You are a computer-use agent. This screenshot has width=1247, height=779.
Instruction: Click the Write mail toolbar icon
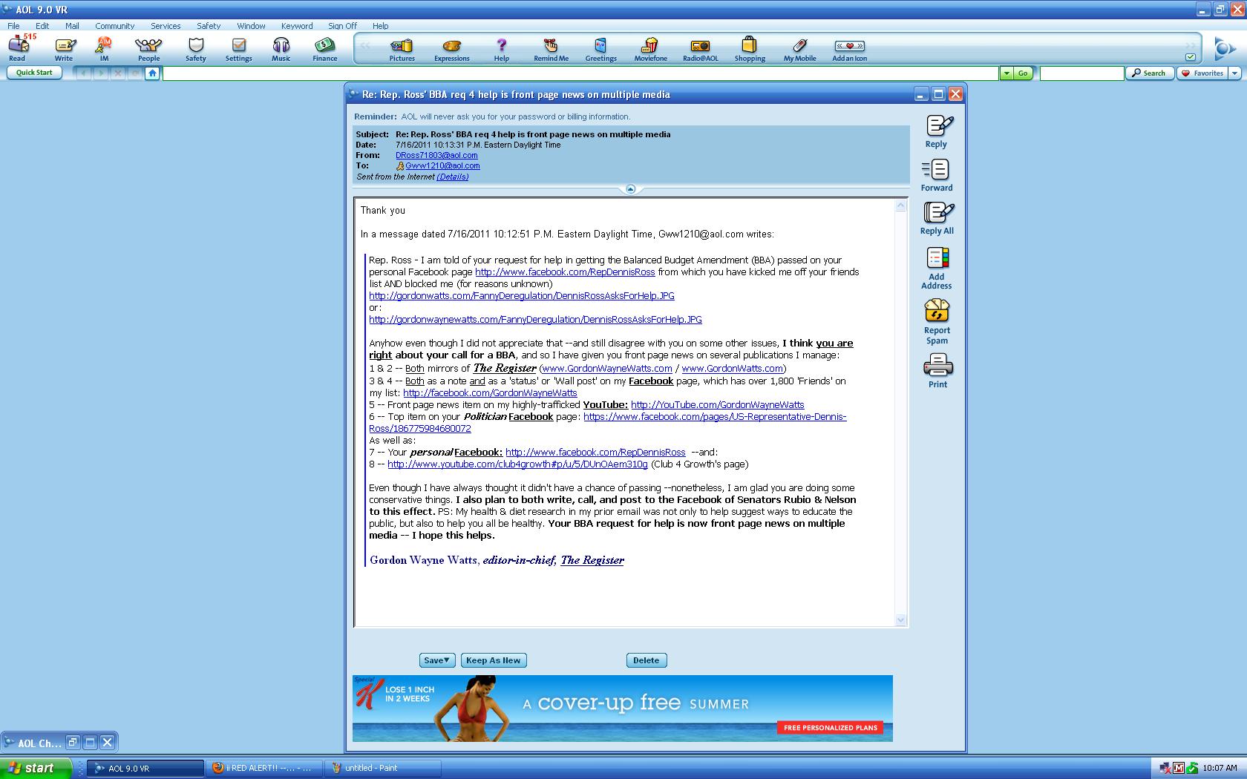click(x=64, y=49)
